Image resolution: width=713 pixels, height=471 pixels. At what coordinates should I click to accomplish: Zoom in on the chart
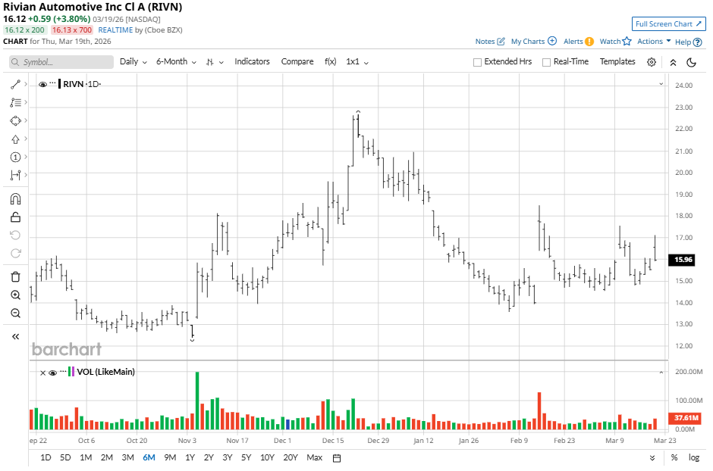(15, 295)
